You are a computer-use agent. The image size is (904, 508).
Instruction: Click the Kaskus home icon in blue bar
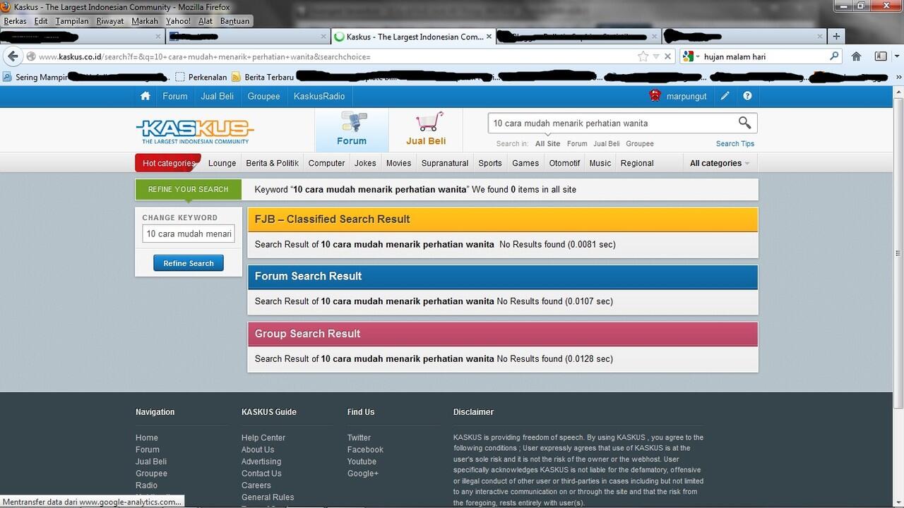tap(145, 96)
